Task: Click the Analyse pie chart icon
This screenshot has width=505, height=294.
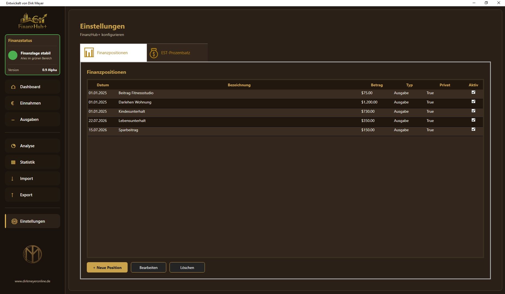Action: point(13,146)
